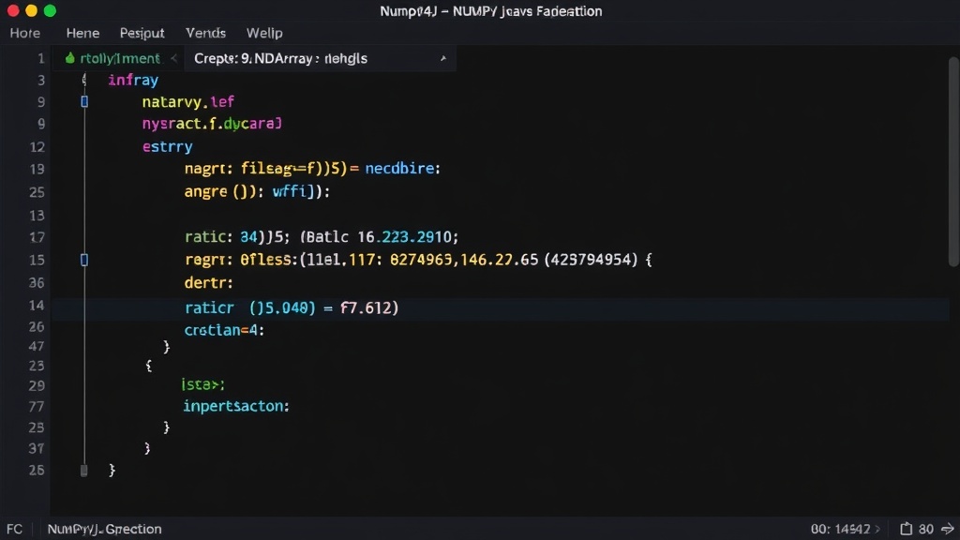Click the value 16.223.2910 in the code
This screenshot has height=540, width=960.
404,237
